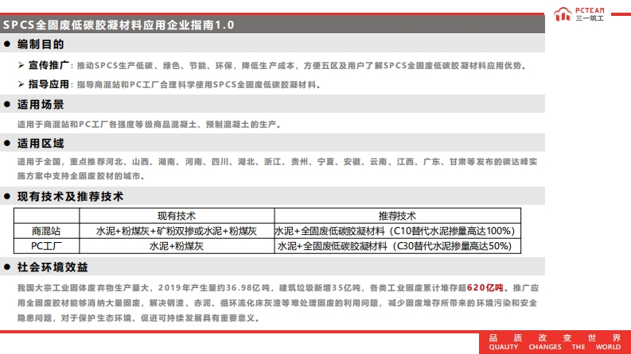Click cell mentioning C30替代水泥掺量高达50%
Viewport: 631px width, 354px height.
point(395,246)
